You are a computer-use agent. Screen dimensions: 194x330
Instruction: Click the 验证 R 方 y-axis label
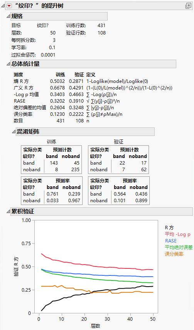pos(16,266)
